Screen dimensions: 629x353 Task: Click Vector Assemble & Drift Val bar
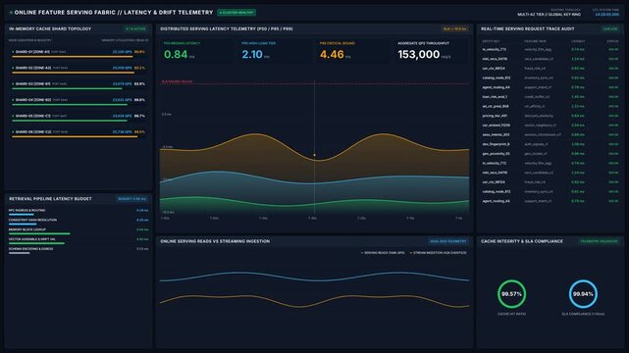(x=36, y=243)
